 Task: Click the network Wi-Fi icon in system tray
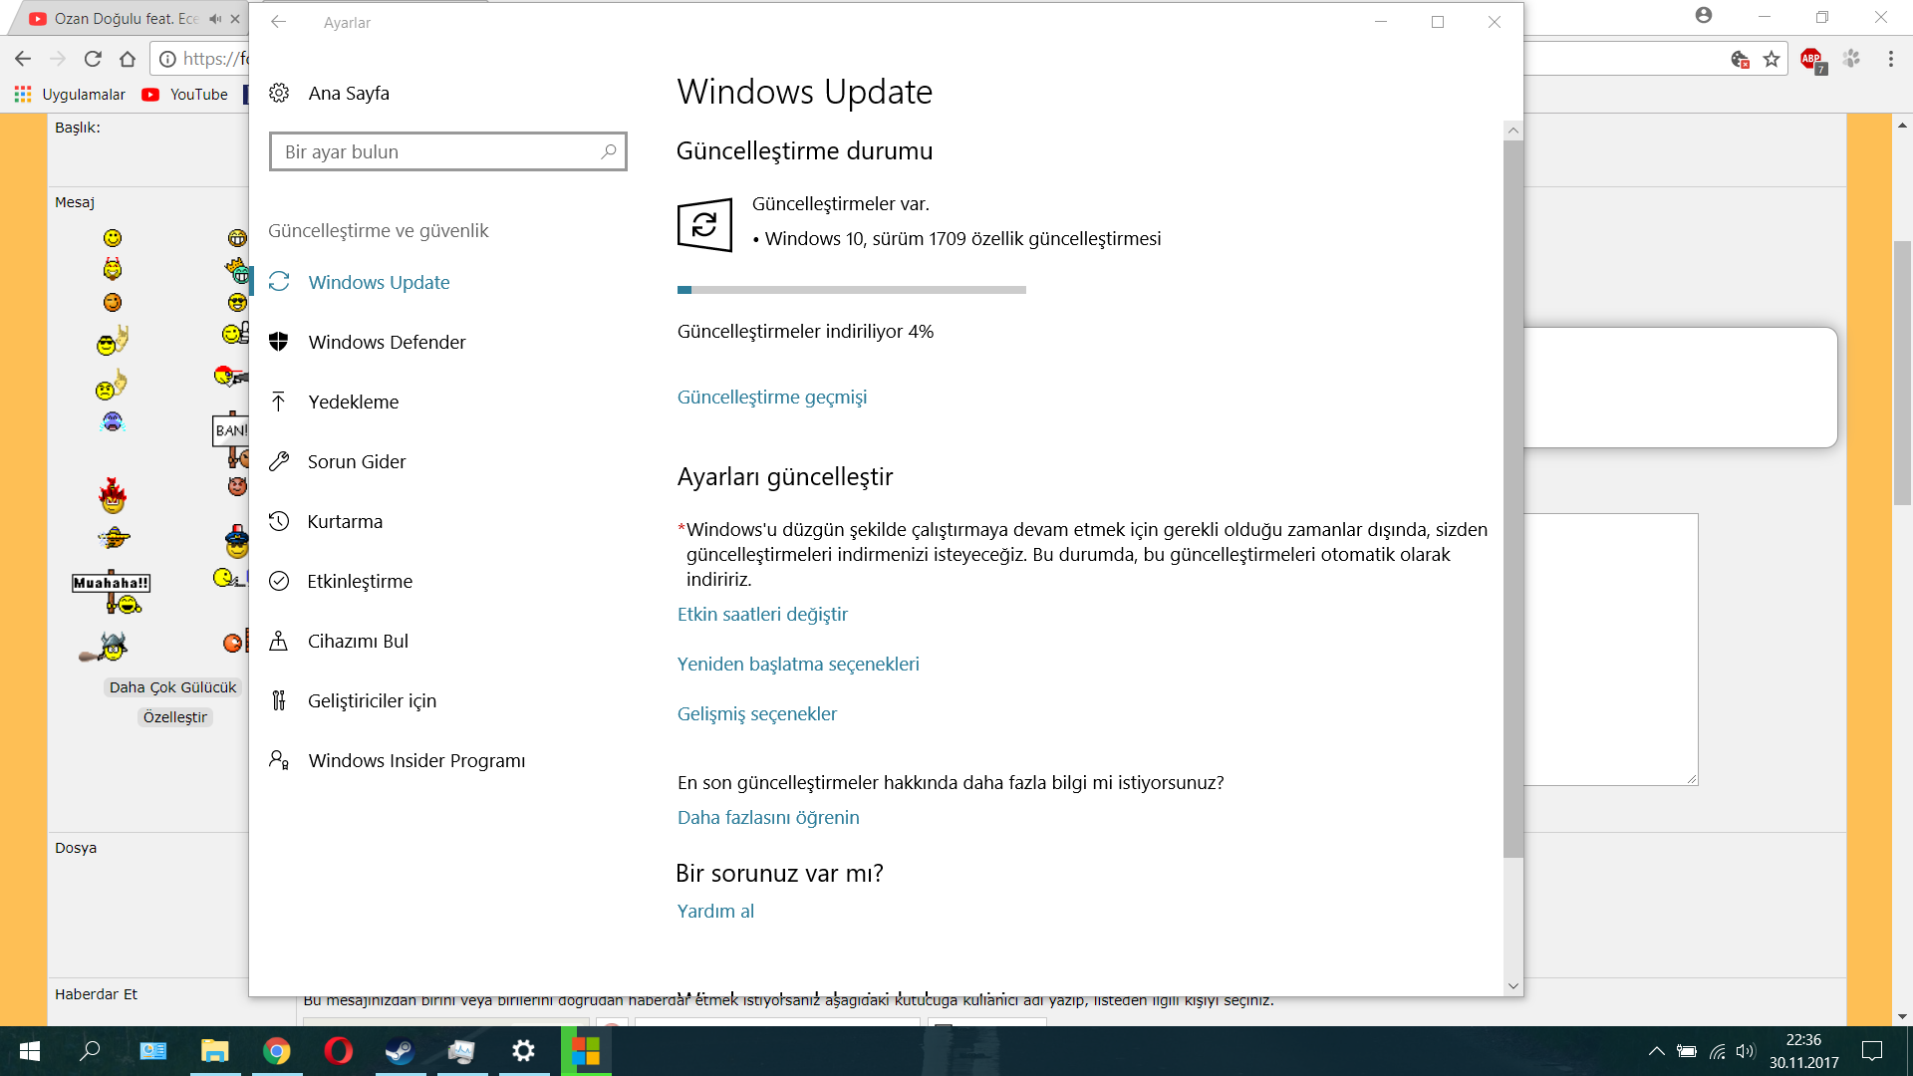coord(1717,1051)
